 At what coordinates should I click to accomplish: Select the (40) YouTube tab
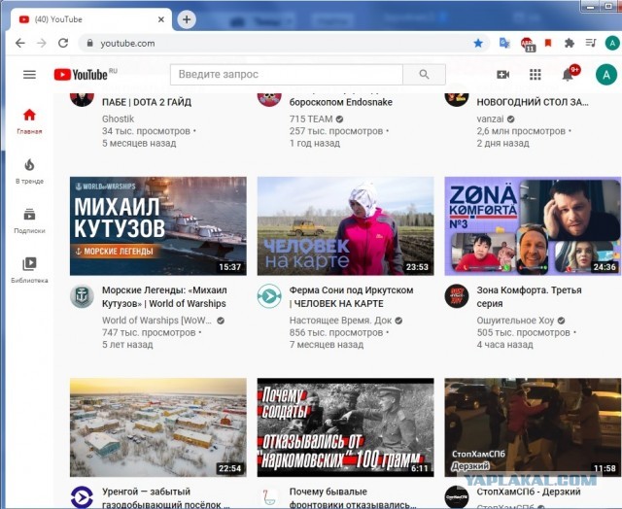click(90, 19)
